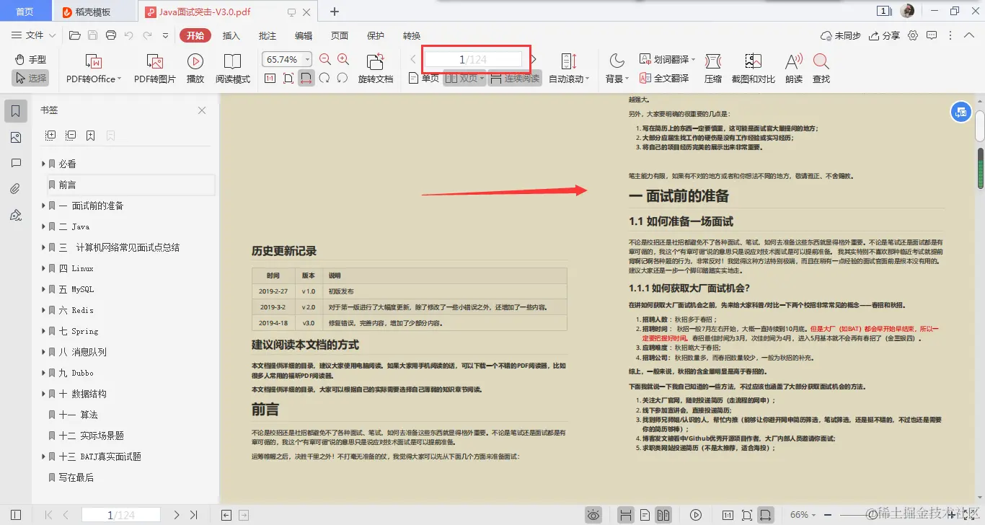Click the Play (播放) slideshow icon
The height and width of the screenshot is (525, 985).
[195, 69]
